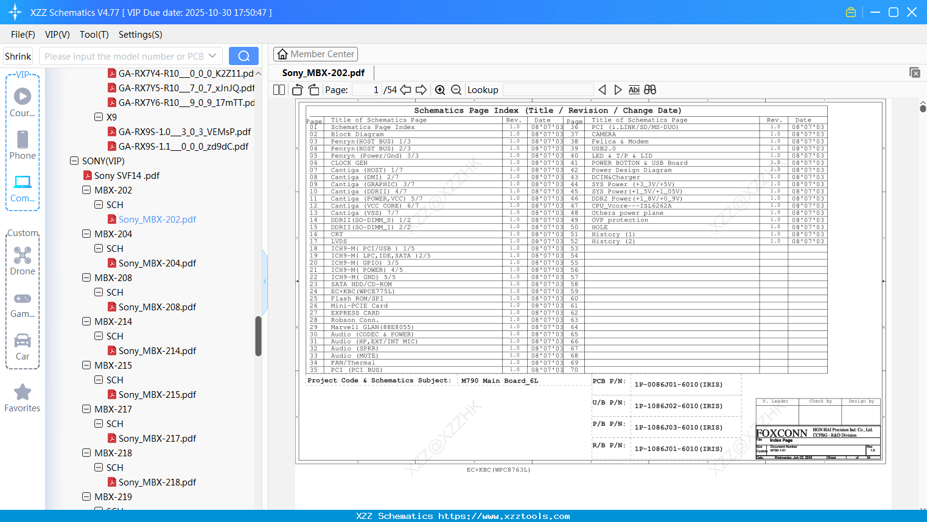Open the Courses category in the sidebar
The height and width of the screenshot is (522, 927).
click(23, 103)
